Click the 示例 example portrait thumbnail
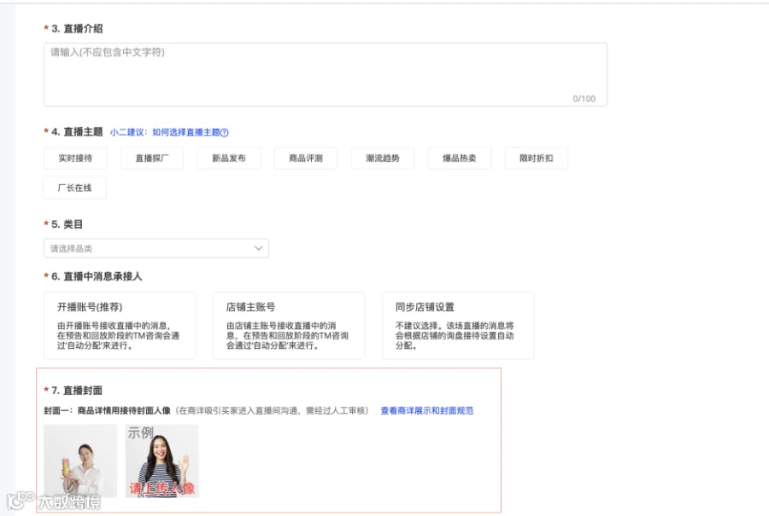769x516 pixels. [x=161, y=461]
